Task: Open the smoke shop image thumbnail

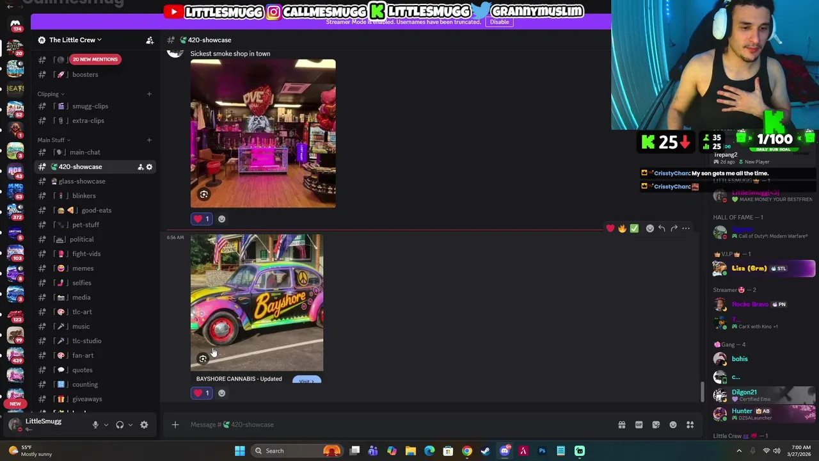Action: [263, 133]
